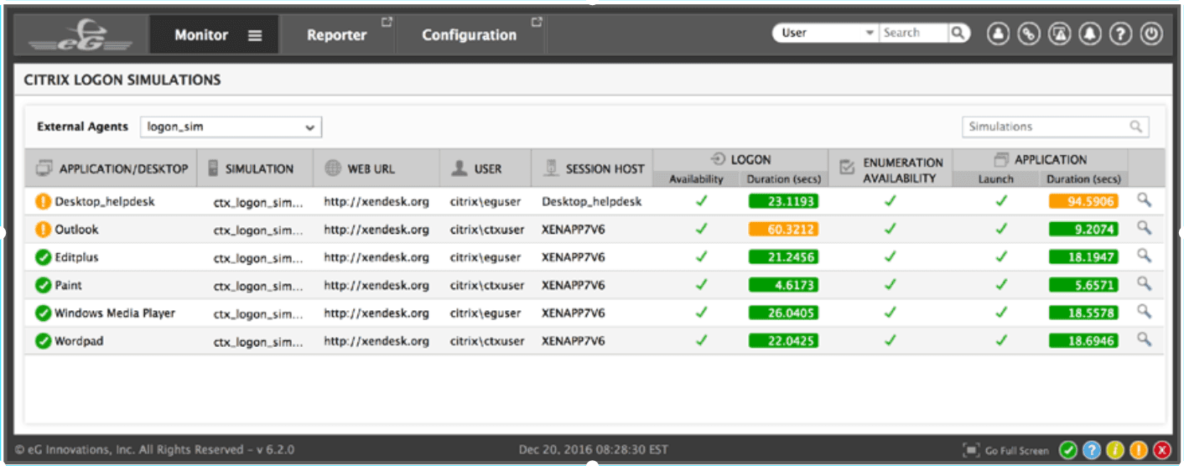Viewport: 1184px width, 466px height.
Task: Open the Windows Media Player application link
Action: click(x=115, y=313)
